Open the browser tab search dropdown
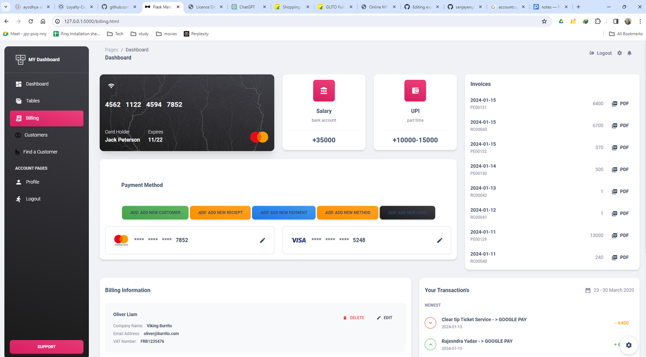The height and width of the screenshot is (357, 646). [x=5, y=7]
